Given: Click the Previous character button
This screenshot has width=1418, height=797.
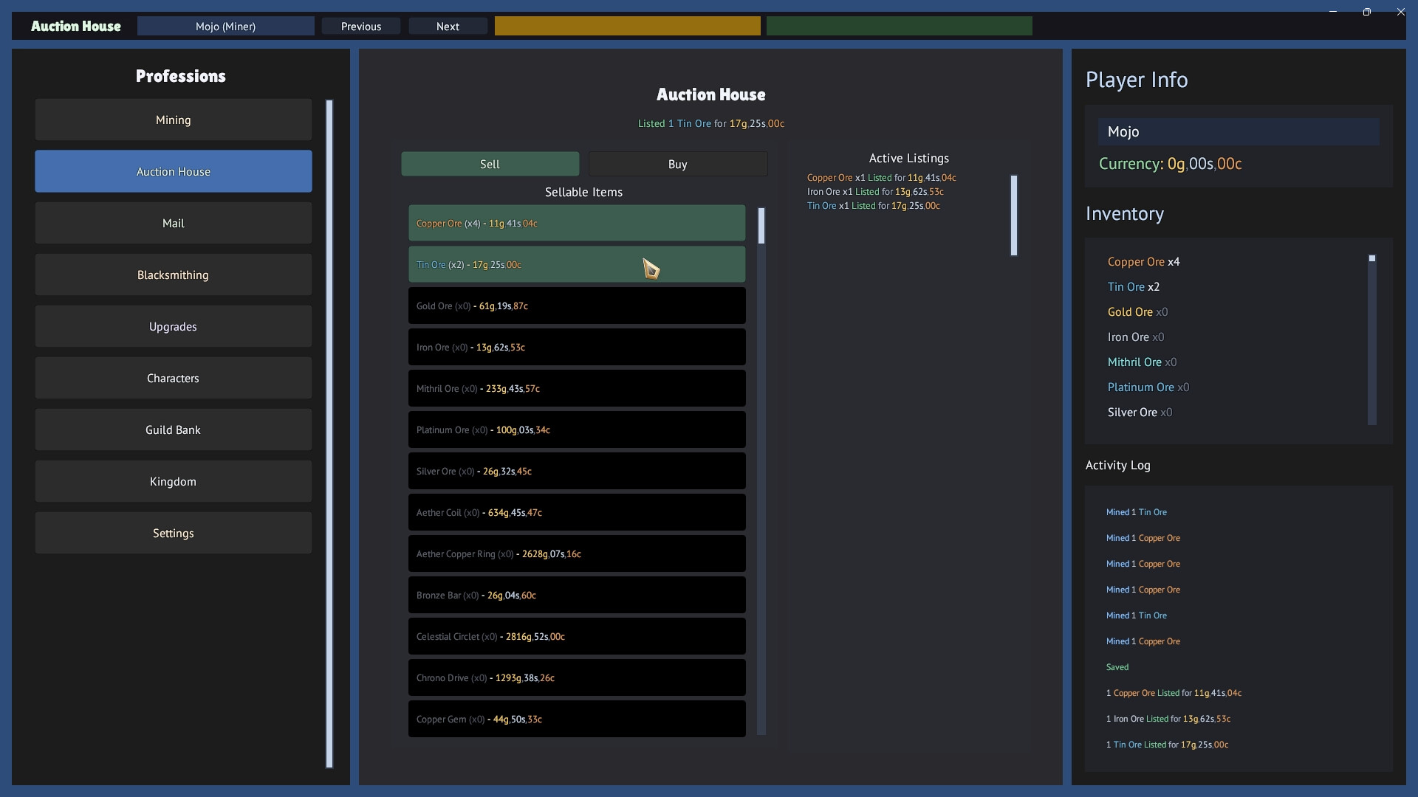Looking at the screenshot, I should click(360, 26).
